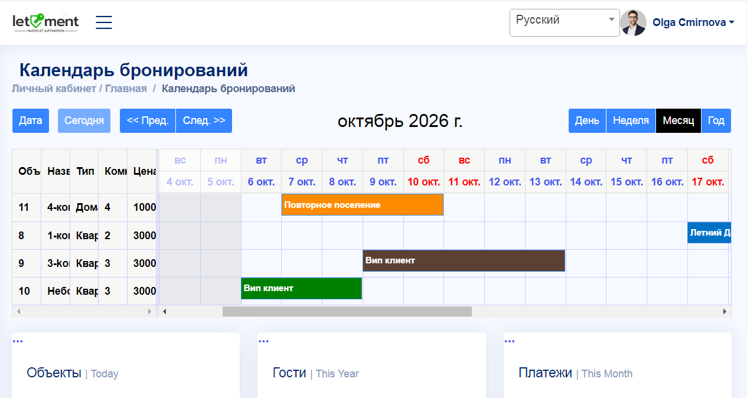
Task: Open the Платежи card options dots
Action: (510, 341)
